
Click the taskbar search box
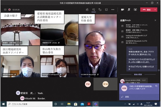coord(29,104)
